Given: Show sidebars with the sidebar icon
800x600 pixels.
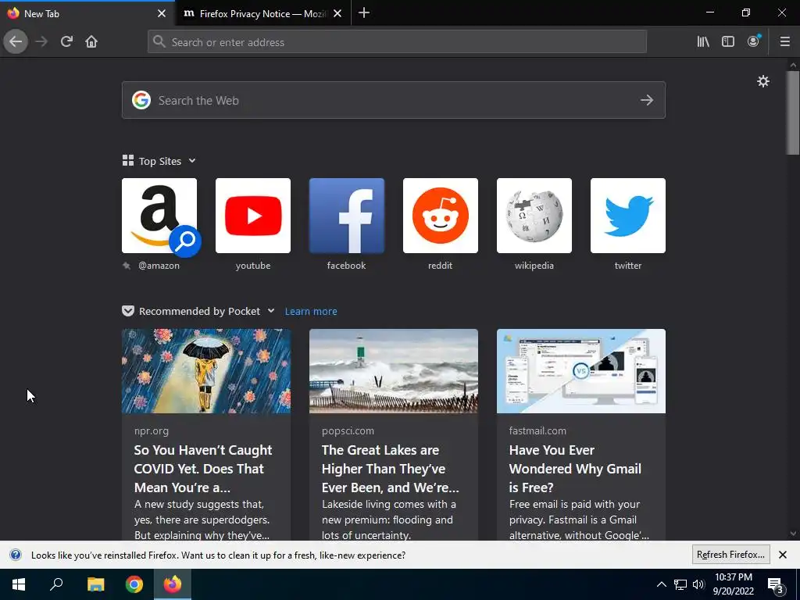Looking at the screenshot, I should pyautogui.click(x=728, y=42).
